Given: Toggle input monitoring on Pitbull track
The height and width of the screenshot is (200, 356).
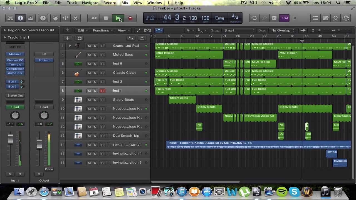Looking at the screenshot, I should click(108, 145).
